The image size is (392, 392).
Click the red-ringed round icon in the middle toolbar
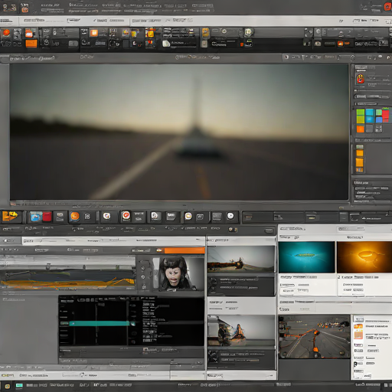(126, 216)
